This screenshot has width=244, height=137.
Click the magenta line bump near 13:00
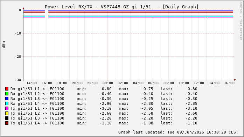(x=207, y=17)
